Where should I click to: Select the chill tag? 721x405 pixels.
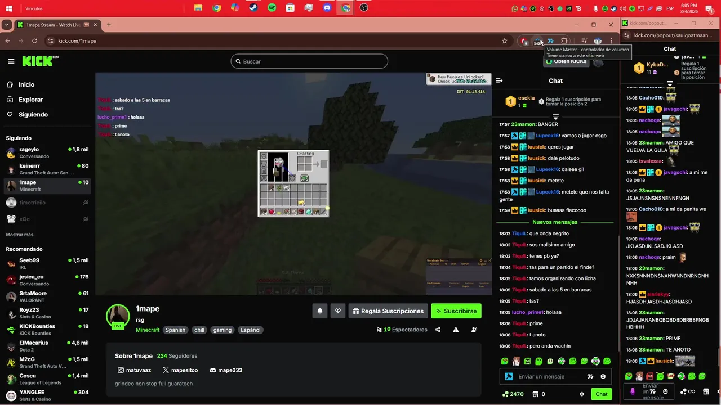pos(199,330)
